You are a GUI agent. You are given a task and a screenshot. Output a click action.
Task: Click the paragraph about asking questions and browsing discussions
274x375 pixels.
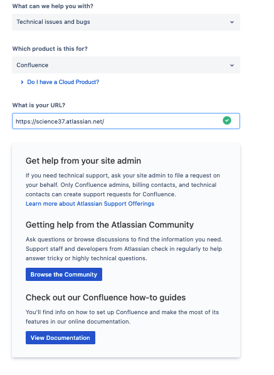pyautogui.click(x=124, y=249)
